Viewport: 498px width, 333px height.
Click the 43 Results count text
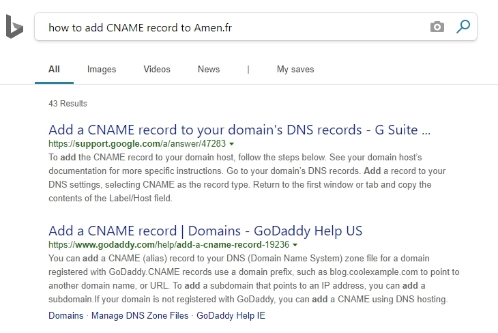coord(68,104)
